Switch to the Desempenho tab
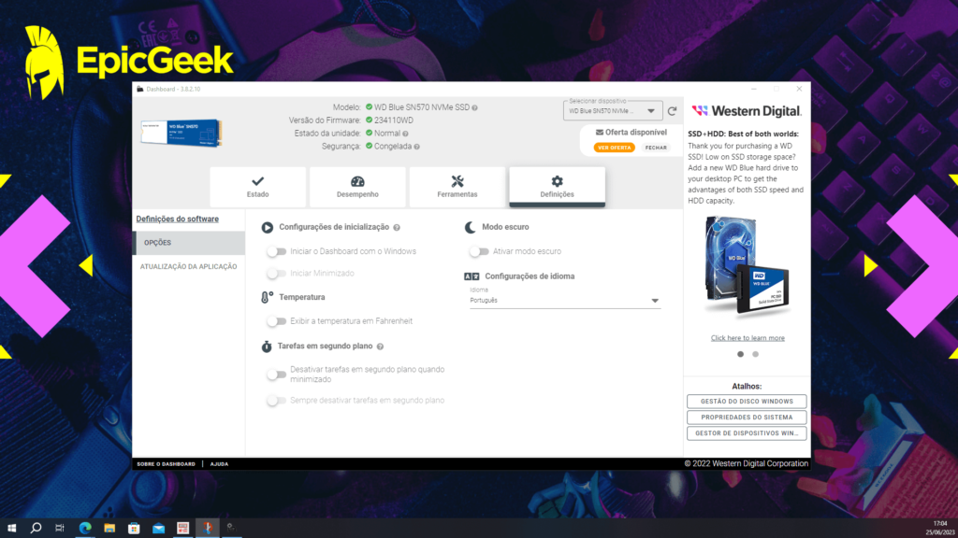958x538 pixels. click(x=357, y=186)
